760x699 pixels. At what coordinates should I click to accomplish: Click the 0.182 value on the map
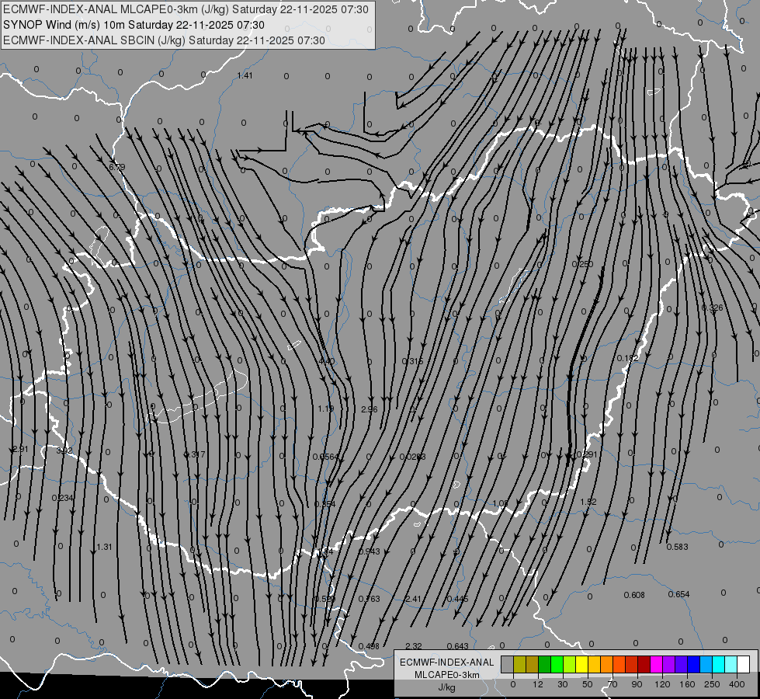pos(628,358)
